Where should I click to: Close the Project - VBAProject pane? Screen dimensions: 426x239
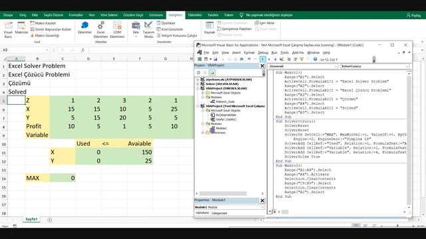[262, 66]
